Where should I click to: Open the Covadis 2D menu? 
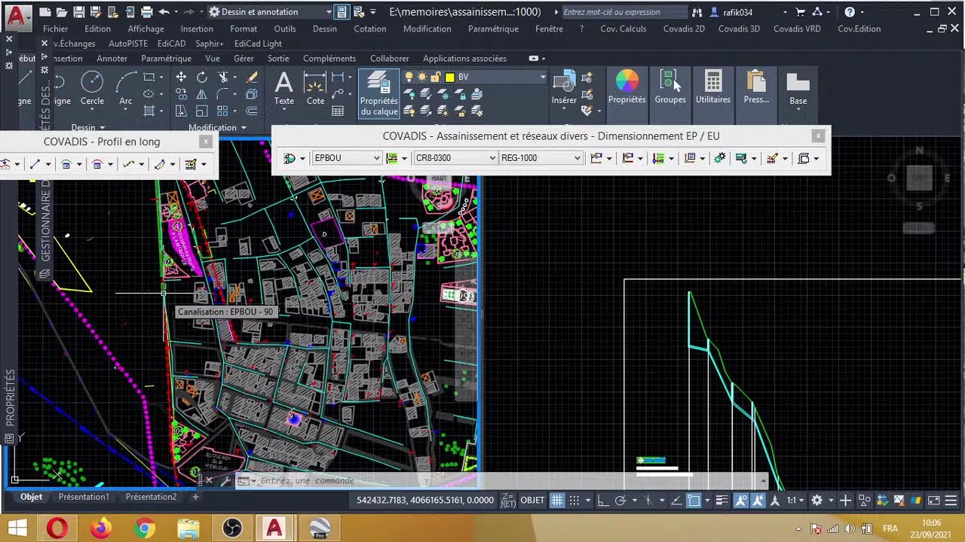tap(684, 29)
